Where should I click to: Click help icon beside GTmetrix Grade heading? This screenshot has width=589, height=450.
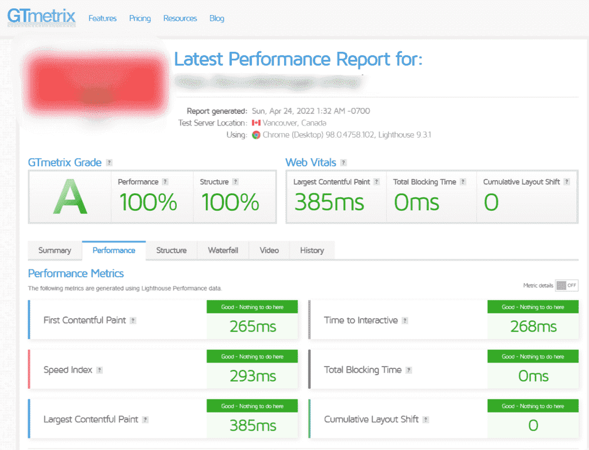click(x=109, y=163)
